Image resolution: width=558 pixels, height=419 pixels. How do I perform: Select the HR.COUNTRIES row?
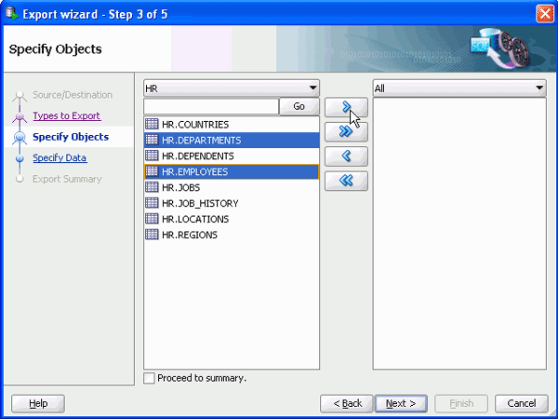[x=232, y=125]
